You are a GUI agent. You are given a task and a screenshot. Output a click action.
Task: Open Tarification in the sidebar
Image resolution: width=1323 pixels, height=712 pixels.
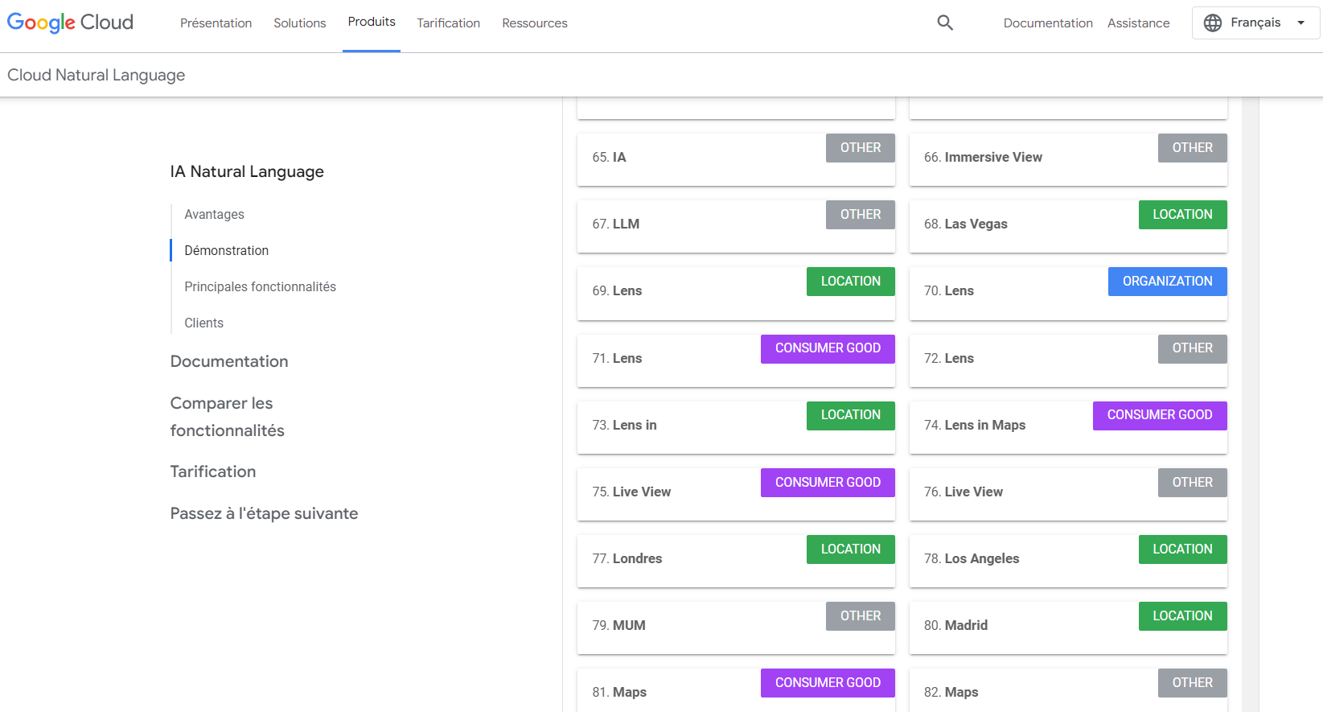(213, 471)
